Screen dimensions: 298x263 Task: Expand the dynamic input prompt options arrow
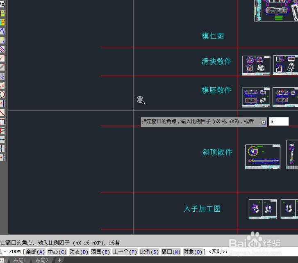(264, 123)
